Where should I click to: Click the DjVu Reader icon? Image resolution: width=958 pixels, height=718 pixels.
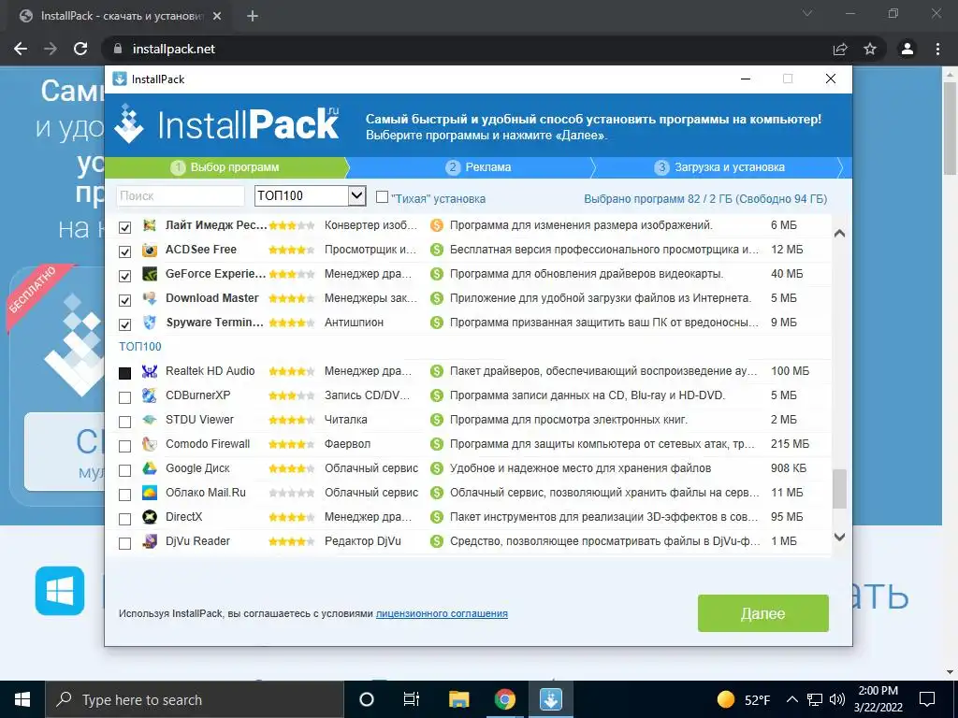tap(150, 541)
